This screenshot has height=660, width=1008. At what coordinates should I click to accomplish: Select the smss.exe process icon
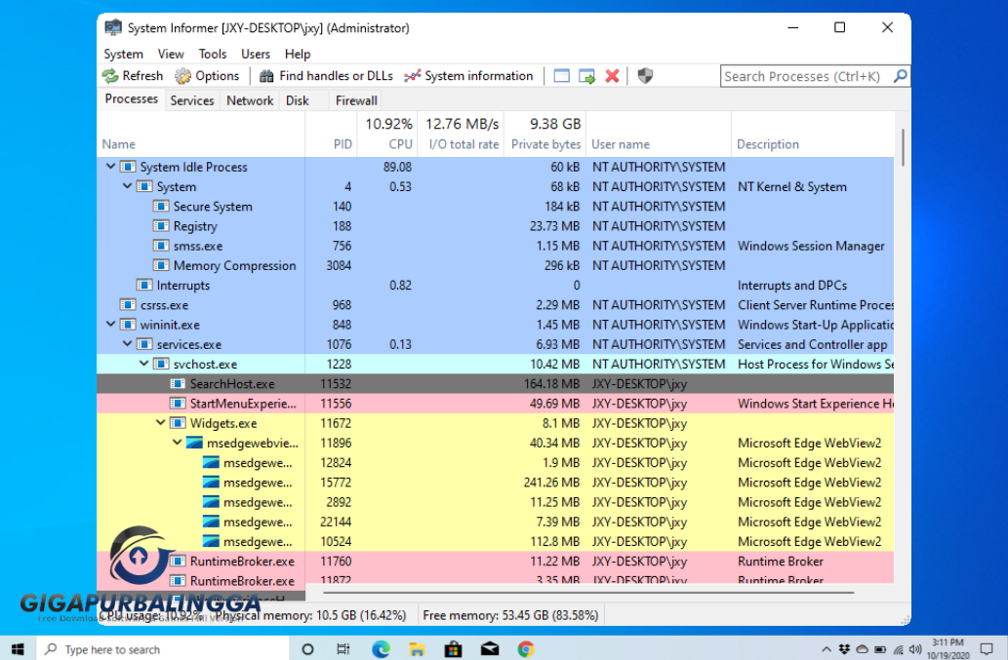(161, 246)
